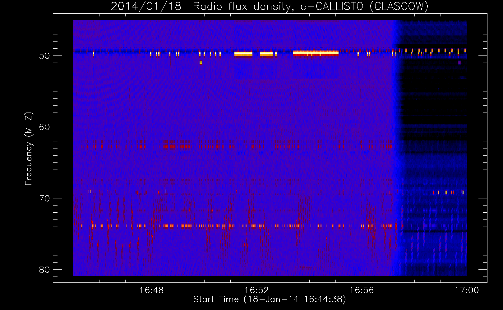503x310 pixels.
Task: Click the 'Frequency (MHZ)' axis label
Action: [29, 149]
